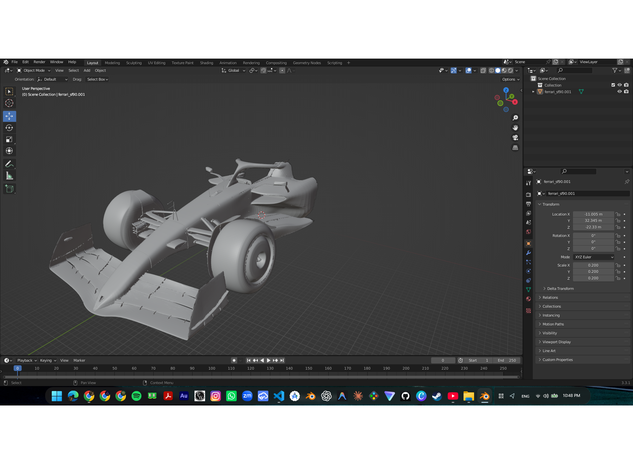The width and height of the screenshot is (633, 469).
Task: Open the Object Constraints tab
Action: (528, 280)
